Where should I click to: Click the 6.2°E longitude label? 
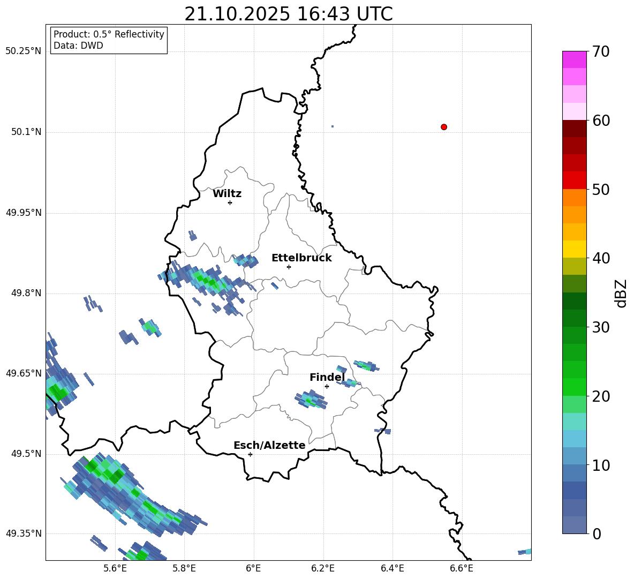[x=323, y=568]
